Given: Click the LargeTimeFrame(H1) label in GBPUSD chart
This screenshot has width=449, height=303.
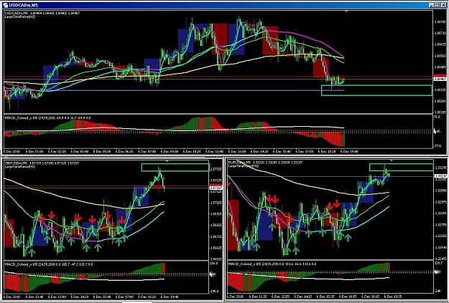Looking at the screenshot, I should point(20,166).
